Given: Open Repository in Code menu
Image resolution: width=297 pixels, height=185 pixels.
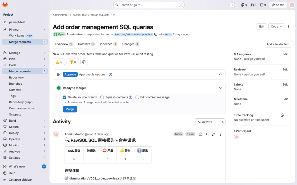Looking at the screenshot, I should coord(25,77).
